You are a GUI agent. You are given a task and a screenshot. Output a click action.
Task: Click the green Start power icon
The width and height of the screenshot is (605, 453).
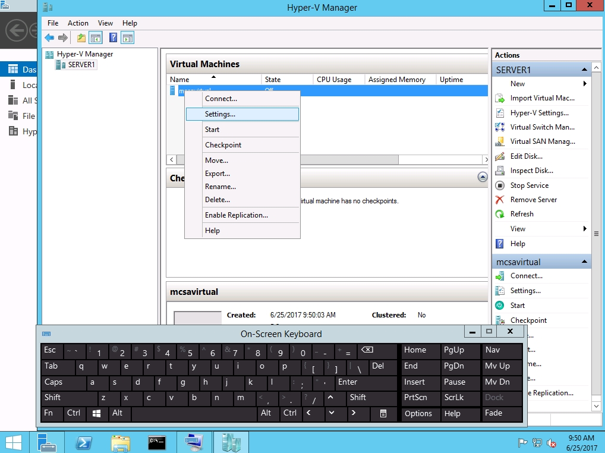pyautogui.click(x=500, y=305)
